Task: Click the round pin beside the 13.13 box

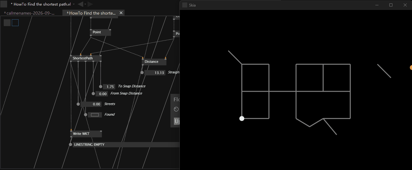Action: [142, 73]
